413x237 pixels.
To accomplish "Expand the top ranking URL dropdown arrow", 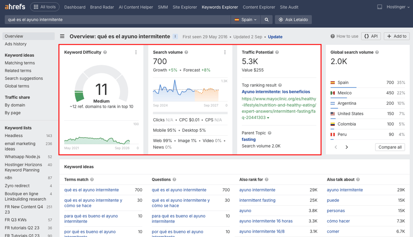I will pyautogui.click(x=268, y=118).
